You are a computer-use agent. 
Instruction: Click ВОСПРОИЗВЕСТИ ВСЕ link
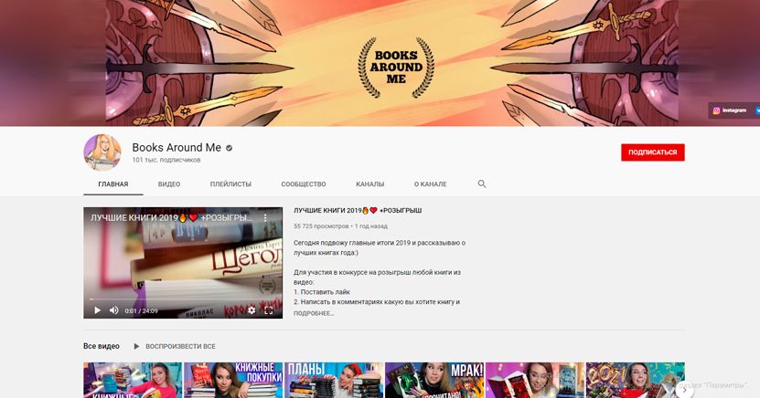coord(180,346)
